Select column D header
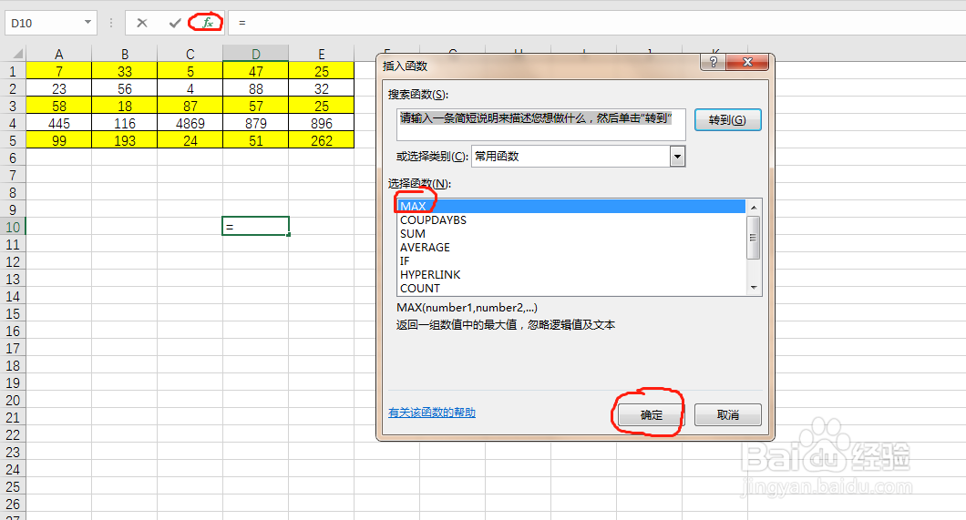 [x=256, y=54]
